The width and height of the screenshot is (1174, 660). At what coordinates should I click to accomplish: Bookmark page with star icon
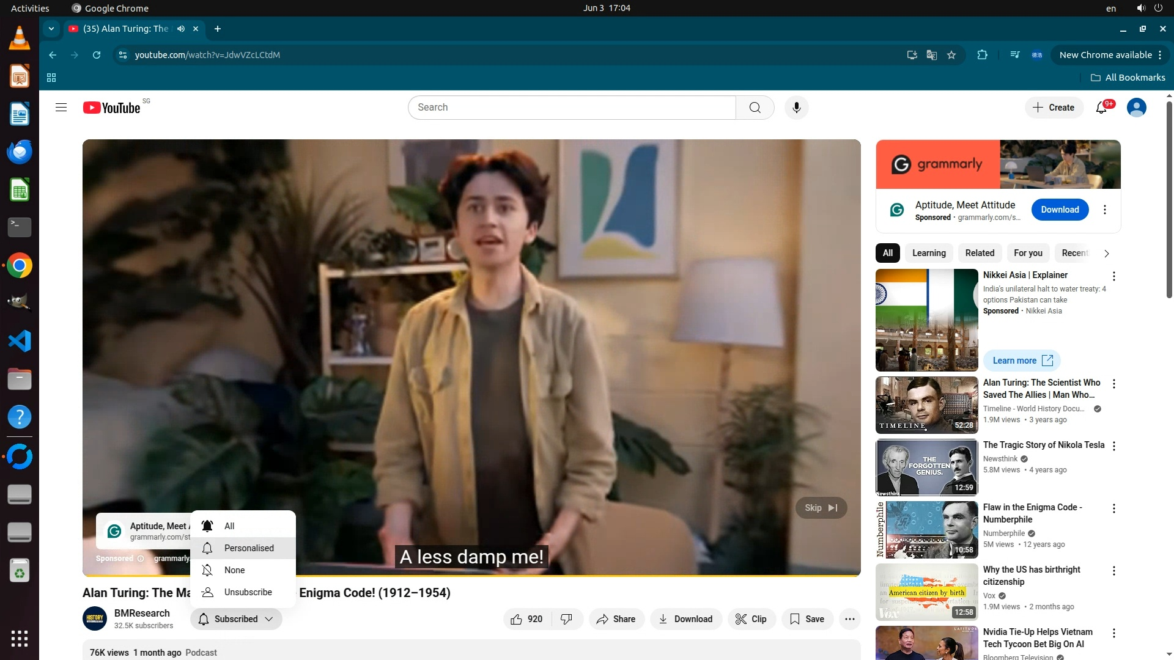pyautogui.click(x=951, y=55)
